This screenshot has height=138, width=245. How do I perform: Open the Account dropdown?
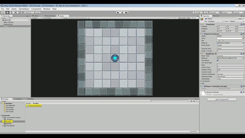(x=214, y=13)
